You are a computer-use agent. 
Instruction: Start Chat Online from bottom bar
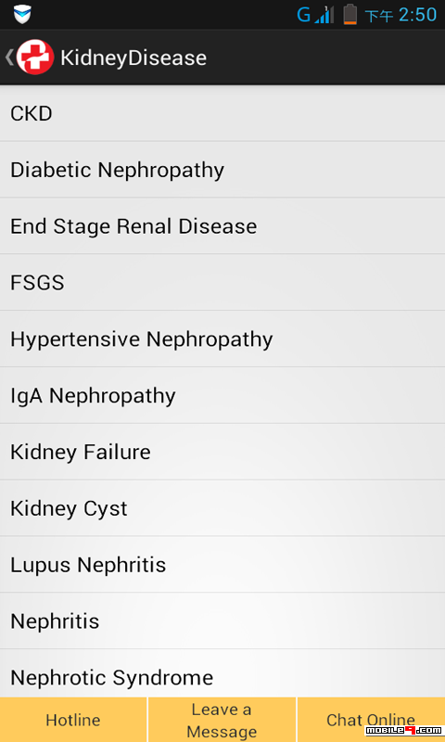(371, 720)
